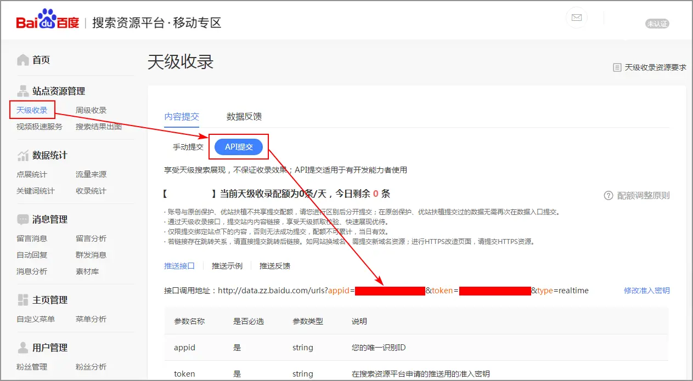
Task: Click the 修改准入密钥 link
Action: 646,291
